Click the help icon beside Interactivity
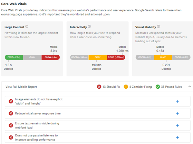The image size is (193, 144). (x=89, y=26)
